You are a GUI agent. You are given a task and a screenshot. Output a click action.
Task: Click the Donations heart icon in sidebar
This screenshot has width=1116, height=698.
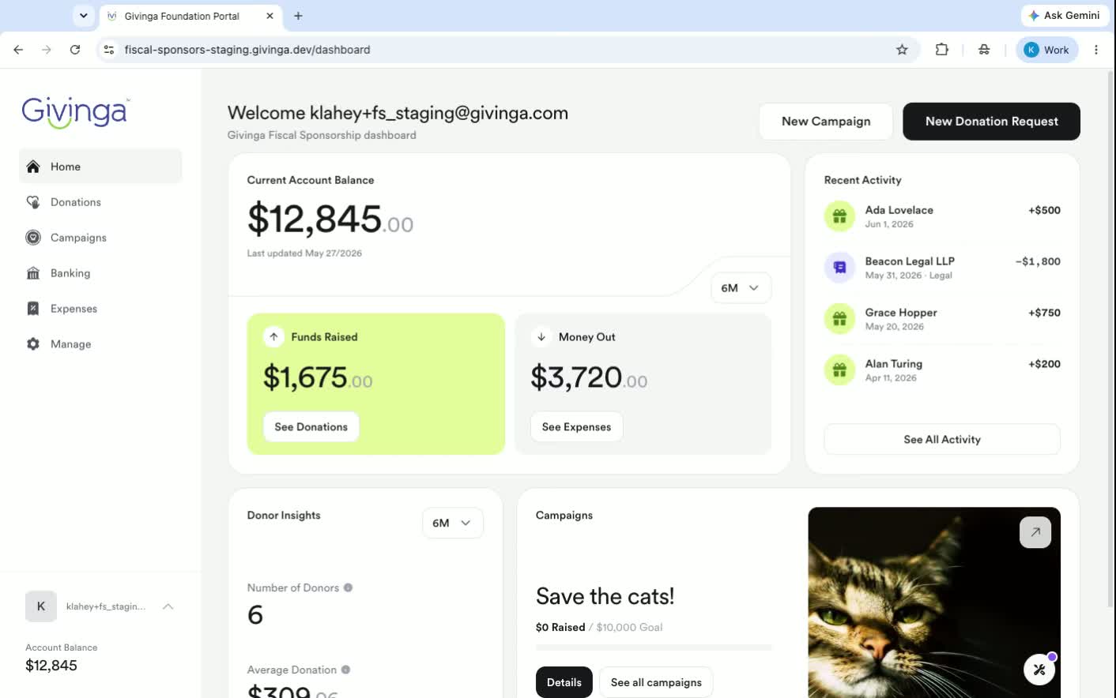click(x=33, y=202)
